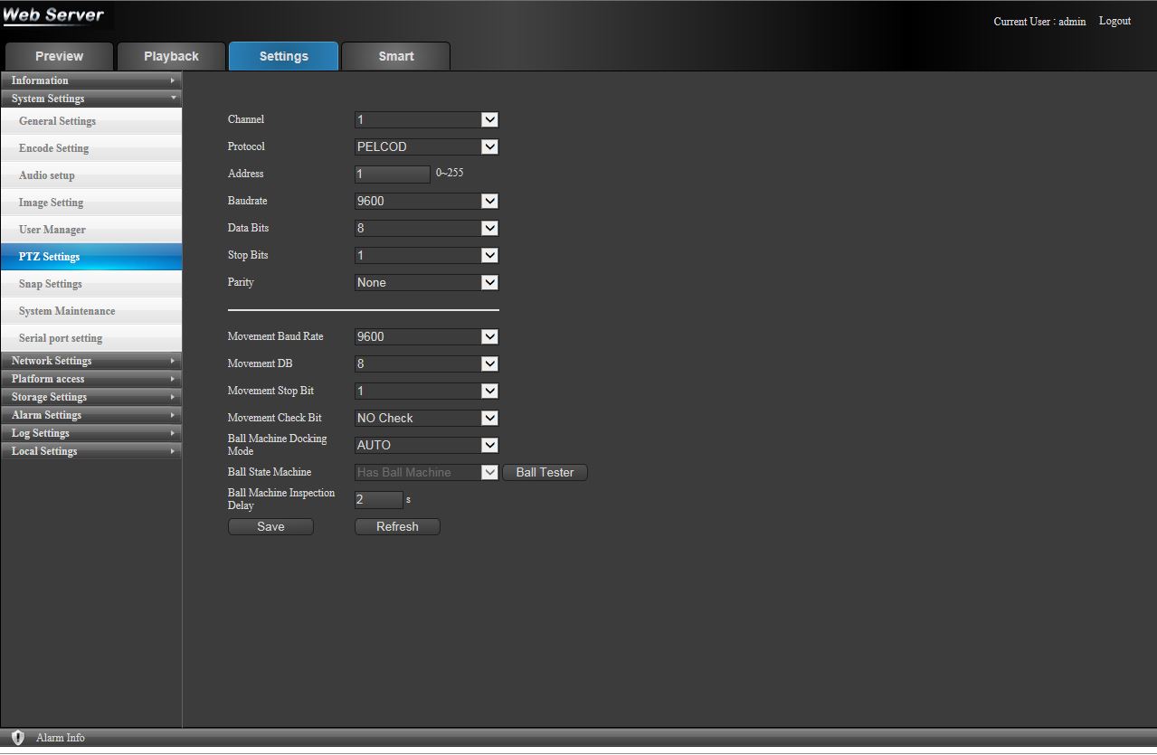The height and width of the screenshot is (755, 1157).
Task: Switch to the Playback tab
Action: pyautogui.click(x=171, y=56)
